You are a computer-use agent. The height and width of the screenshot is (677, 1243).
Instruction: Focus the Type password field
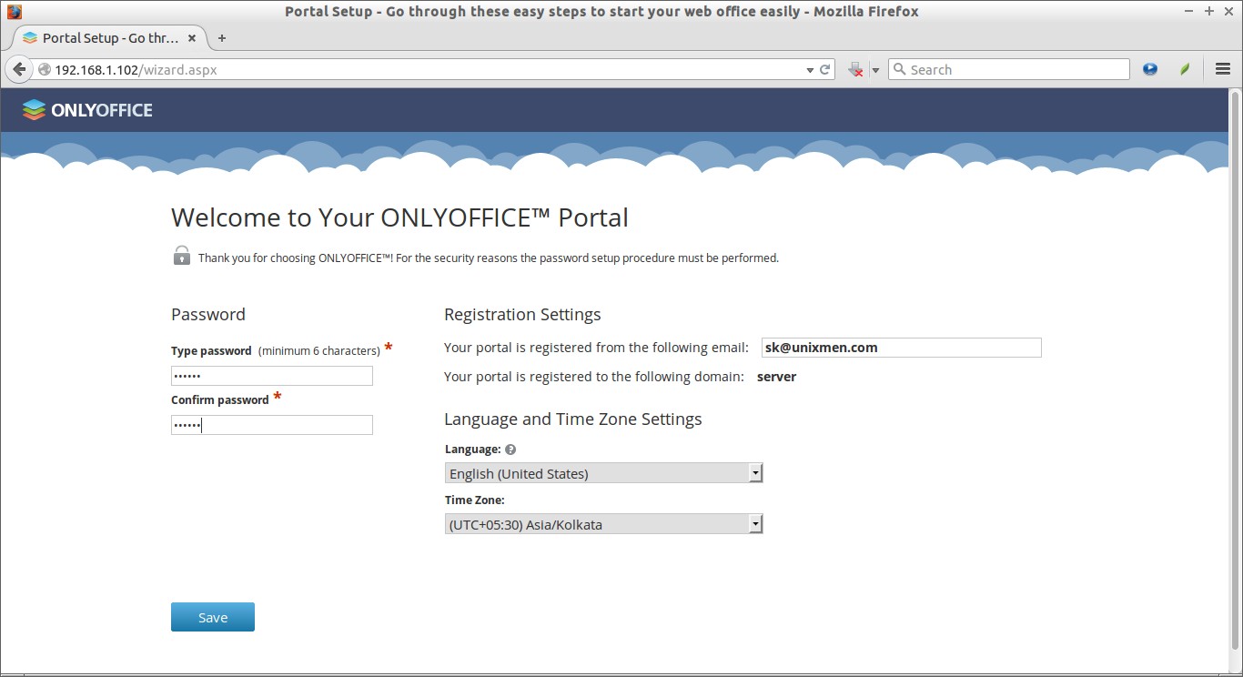click(272, 376)
